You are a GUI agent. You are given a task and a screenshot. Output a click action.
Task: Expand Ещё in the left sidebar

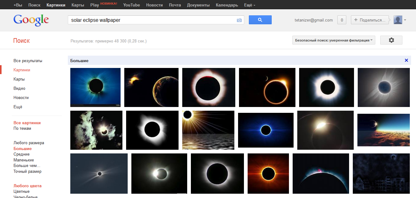click(x=18, y=107)
